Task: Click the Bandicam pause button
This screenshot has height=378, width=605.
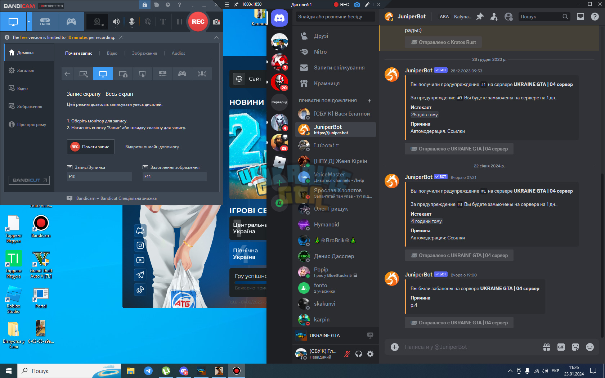Action: pos(179,22)
